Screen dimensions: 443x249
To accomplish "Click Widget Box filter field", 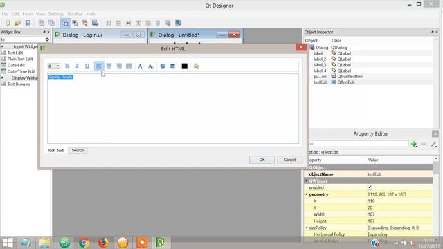I will (x=23, y=39).
